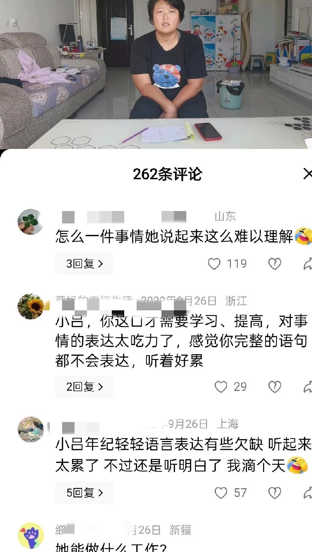The height and width of the screenshot is (552, 312).
Task: Tap the comment starting 小吕年纪轻轻
Action: 183,455
